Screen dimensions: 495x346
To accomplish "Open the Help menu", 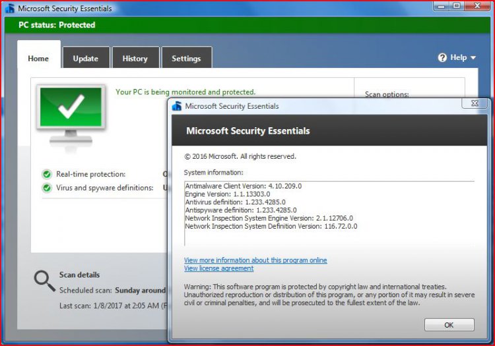I will click(457, 58).
